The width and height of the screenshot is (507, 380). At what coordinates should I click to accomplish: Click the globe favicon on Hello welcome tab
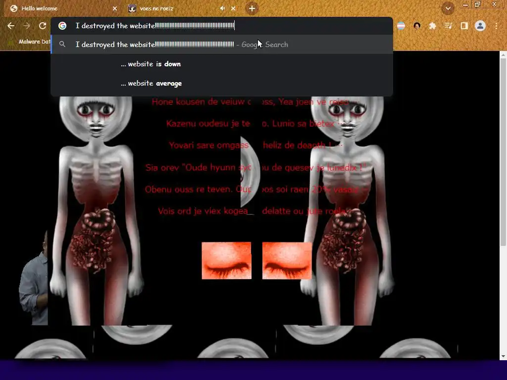[x=14, y=8]
